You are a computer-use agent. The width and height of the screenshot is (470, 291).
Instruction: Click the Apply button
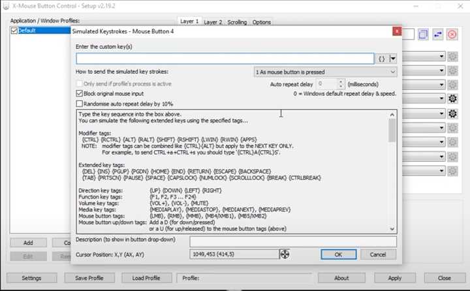[x=395, y=278]
